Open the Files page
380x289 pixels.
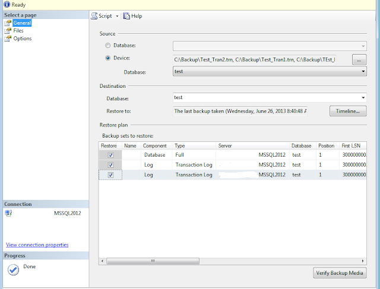click(x=18, y=31)
